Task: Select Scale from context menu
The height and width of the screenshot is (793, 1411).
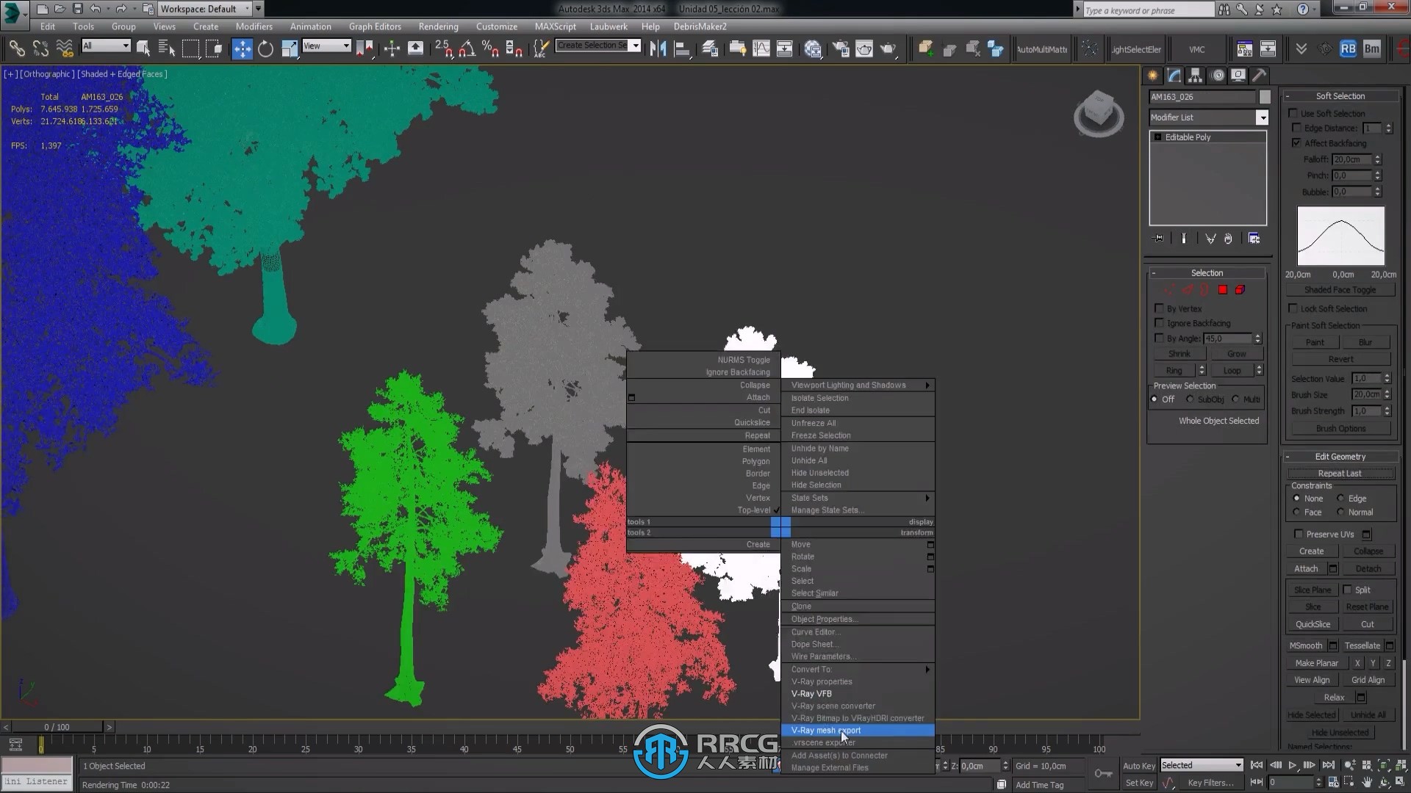Action: (802, 568)
